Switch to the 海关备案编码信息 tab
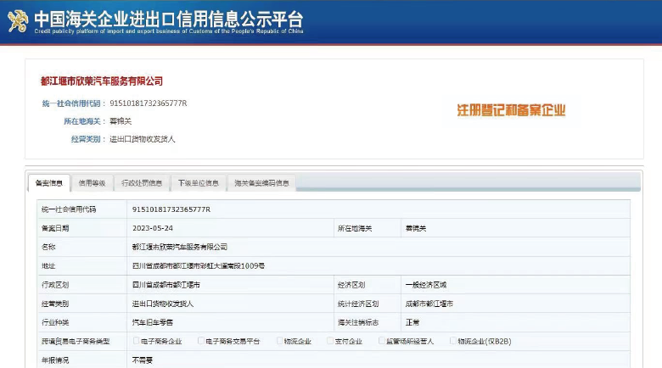The image size is (662, 368). coord(261,183)
